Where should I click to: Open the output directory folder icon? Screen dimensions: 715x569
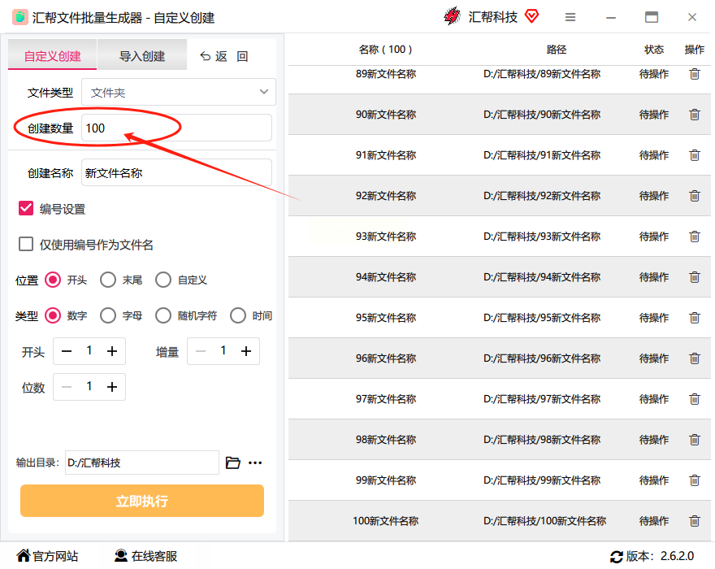(233, 463)
